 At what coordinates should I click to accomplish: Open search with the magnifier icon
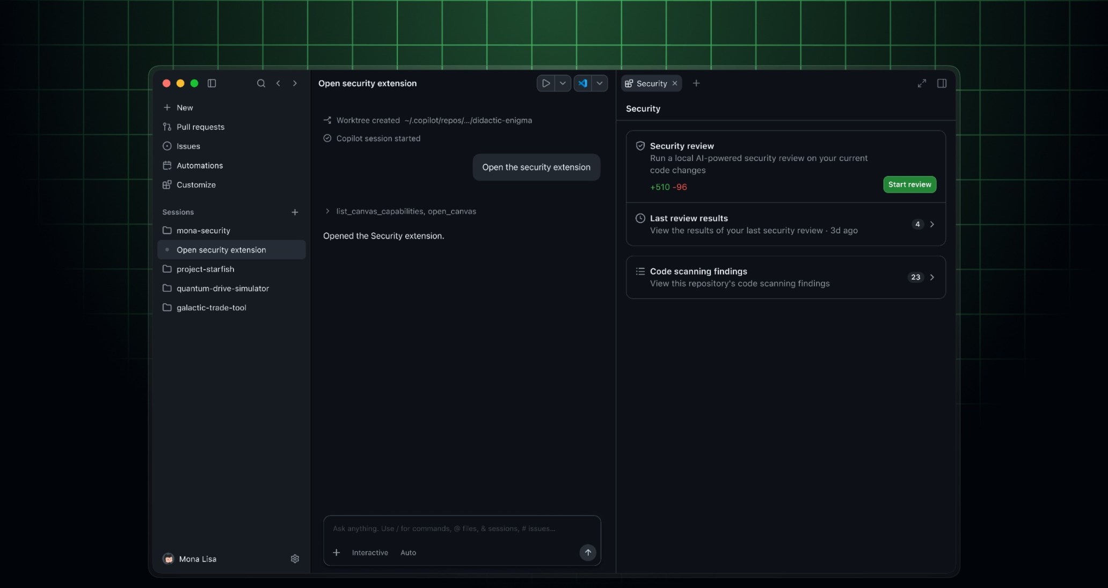pos(261,83)
